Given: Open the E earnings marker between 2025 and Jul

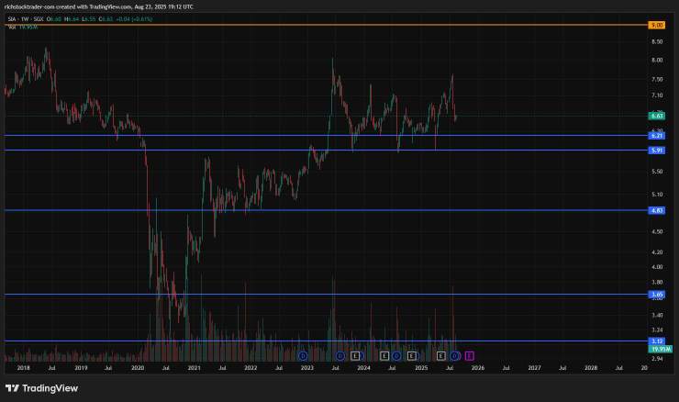Looking at the screenshot, I should (x=440, y=356).
